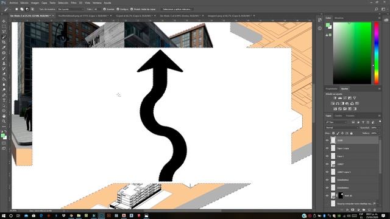Click the Levels adjustment icon

coord(340,98)
